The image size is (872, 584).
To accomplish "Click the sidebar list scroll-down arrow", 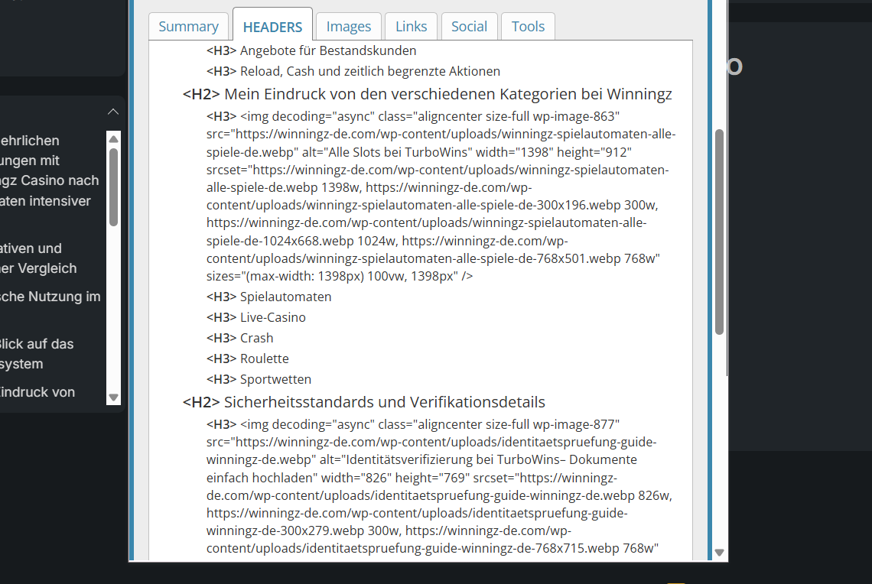I will (x=113, y=397).
